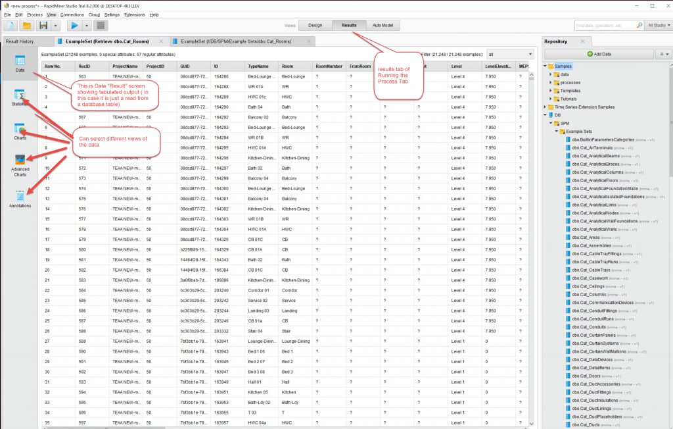Save the process using the floppy disk icon
This screenshot has width=673, height=429.
(x=44, y=26)
